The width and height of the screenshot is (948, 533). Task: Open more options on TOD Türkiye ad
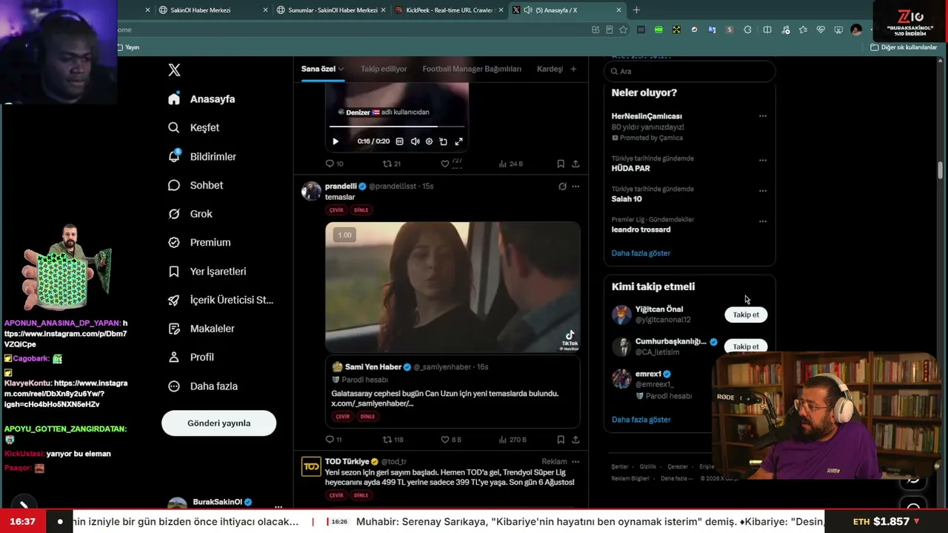click(x=575, y=462)
